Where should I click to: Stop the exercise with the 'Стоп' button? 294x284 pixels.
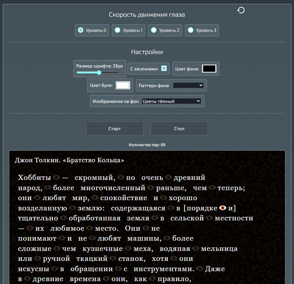(179, 129)
